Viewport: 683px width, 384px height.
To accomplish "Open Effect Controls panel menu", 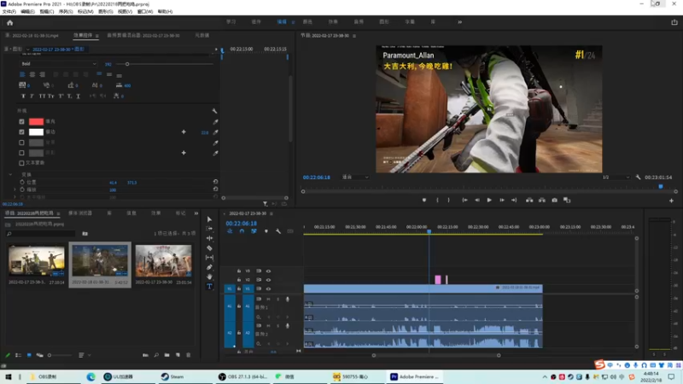I will 97,36.
